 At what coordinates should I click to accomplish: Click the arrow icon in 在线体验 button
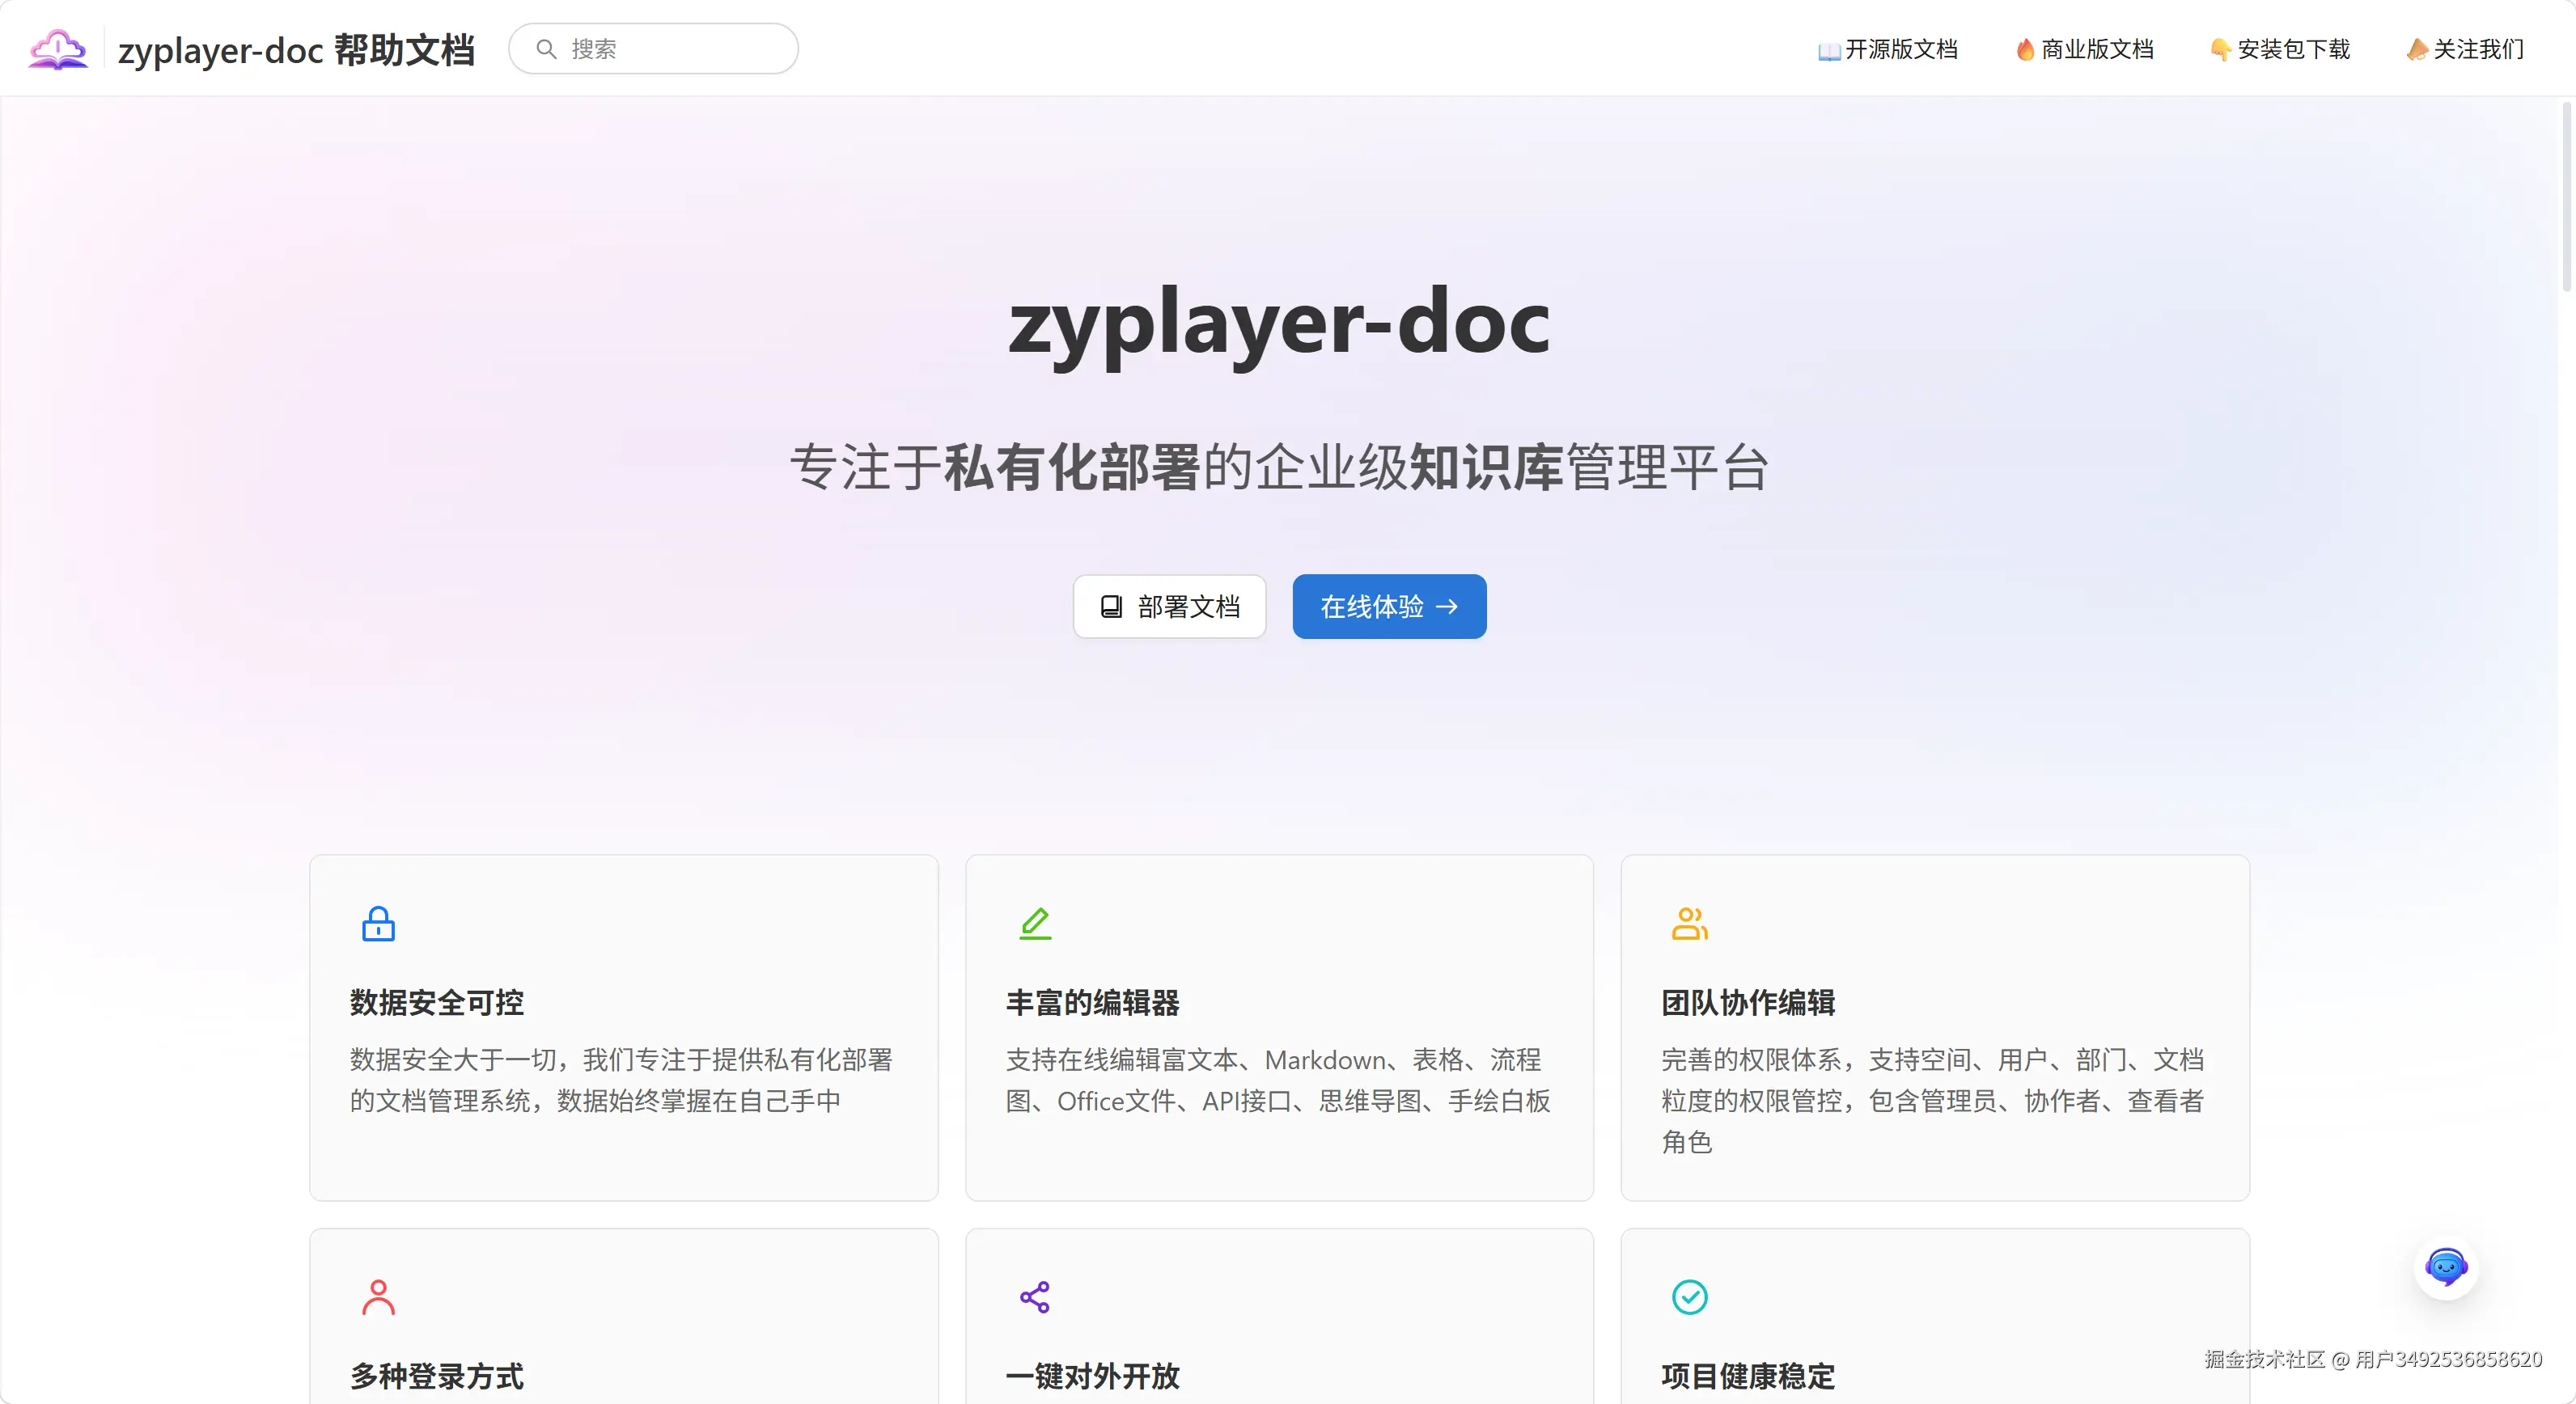pyautogui.click(x=1447, y=607)
